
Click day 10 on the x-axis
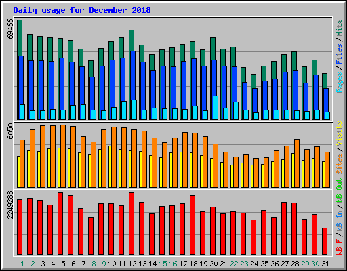[112, 264]
